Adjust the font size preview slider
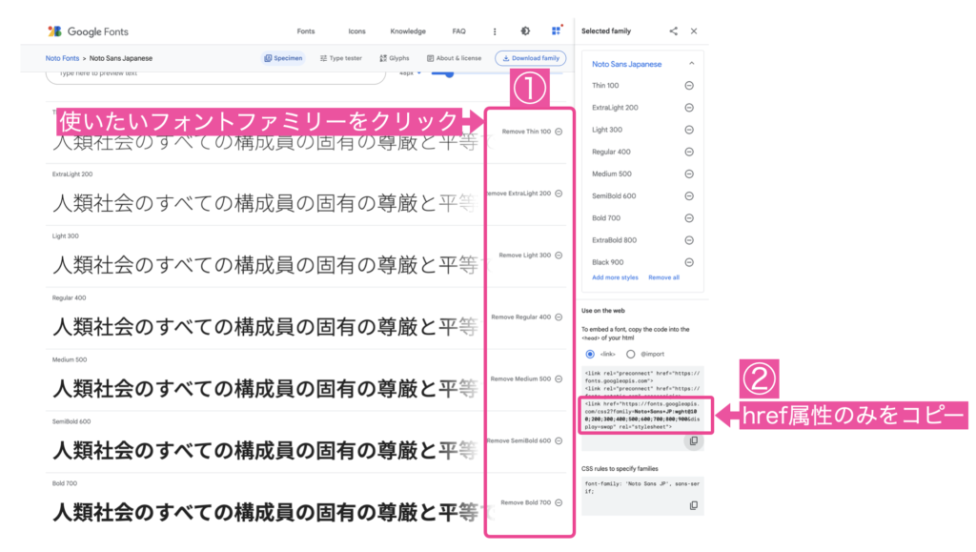Viewport: 976px width, 552px height. (x=449, y=73)
